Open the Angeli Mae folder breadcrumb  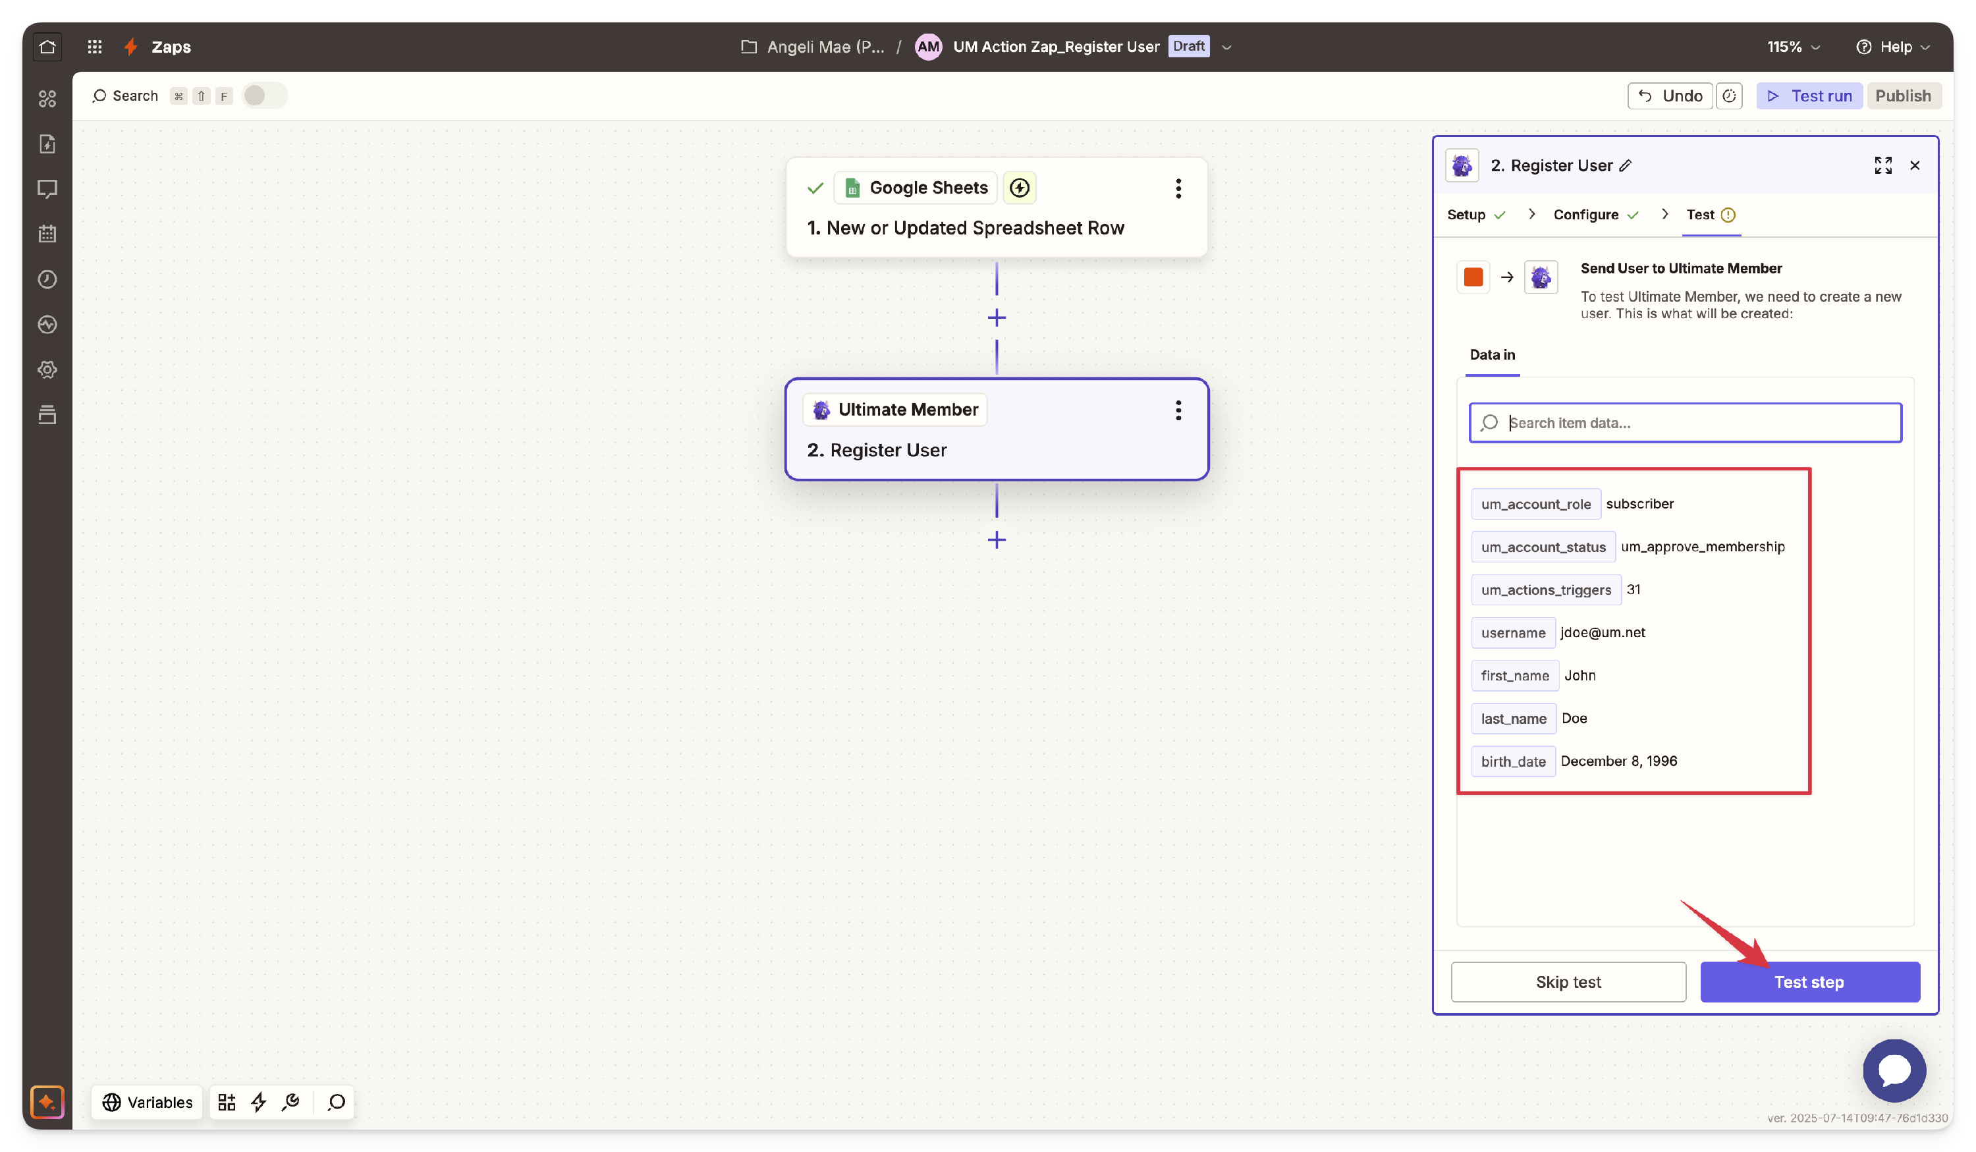(x=812, y=47)
